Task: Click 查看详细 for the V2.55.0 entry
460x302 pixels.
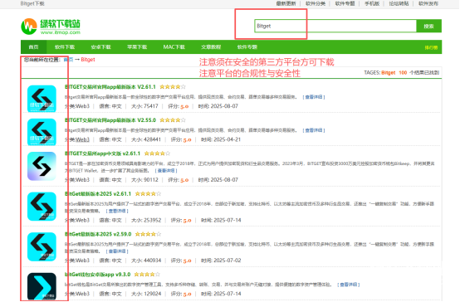Action: [314, 130]
